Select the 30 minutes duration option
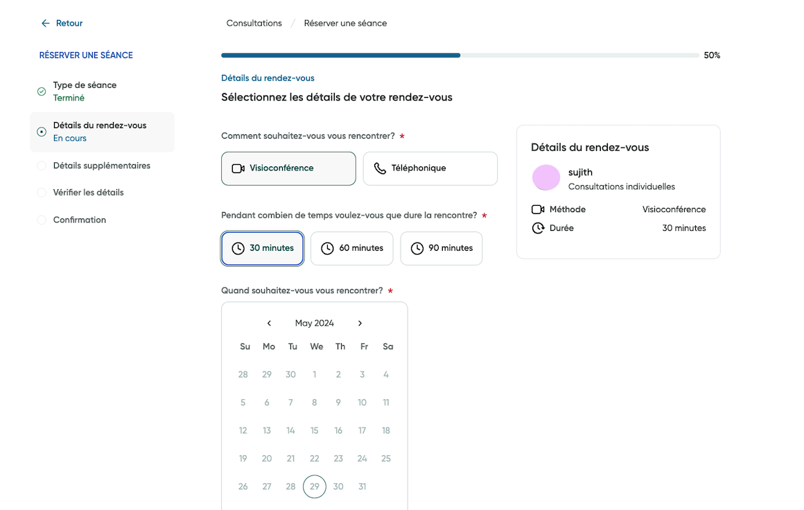The height and width of the screenshot is (510, 804). [263, 248]
